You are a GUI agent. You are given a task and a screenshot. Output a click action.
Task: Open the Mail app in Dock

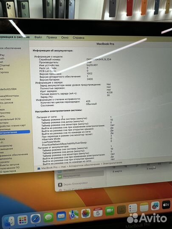[x=61, y=216]
